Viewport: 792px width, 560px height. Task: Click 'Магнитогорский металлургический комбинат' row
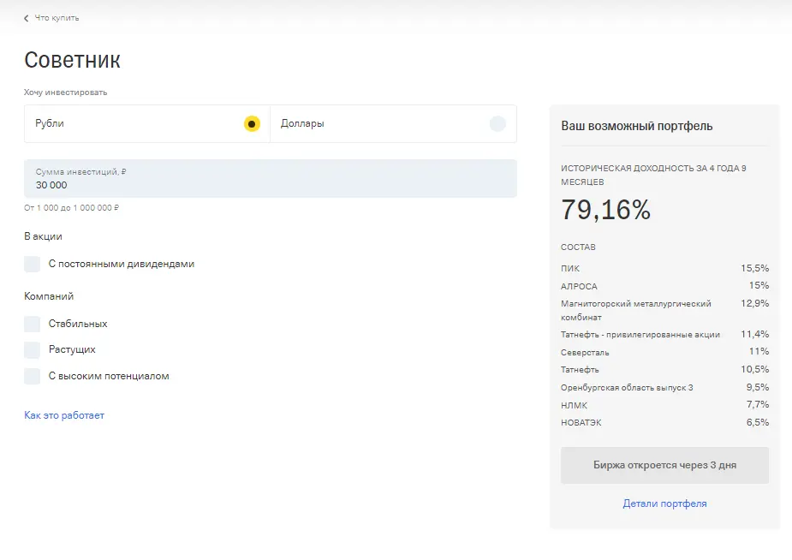pos(664,310)
